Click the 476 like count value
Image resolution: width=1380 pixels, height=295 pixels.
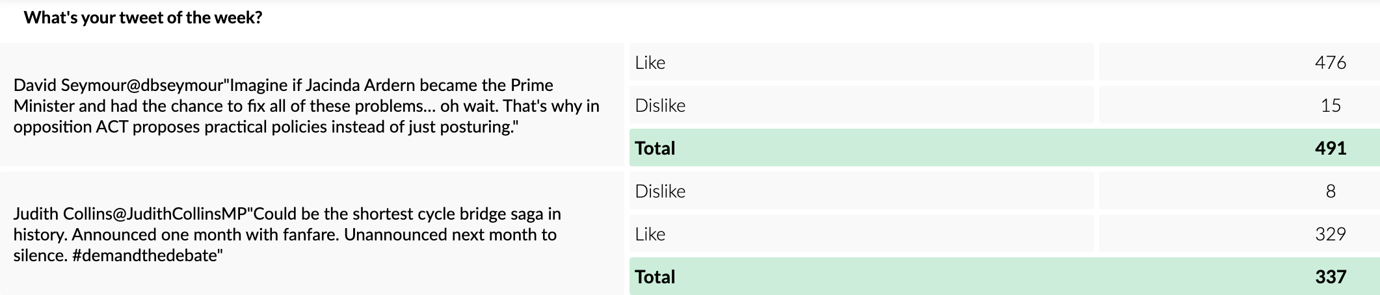(1330, 63)
